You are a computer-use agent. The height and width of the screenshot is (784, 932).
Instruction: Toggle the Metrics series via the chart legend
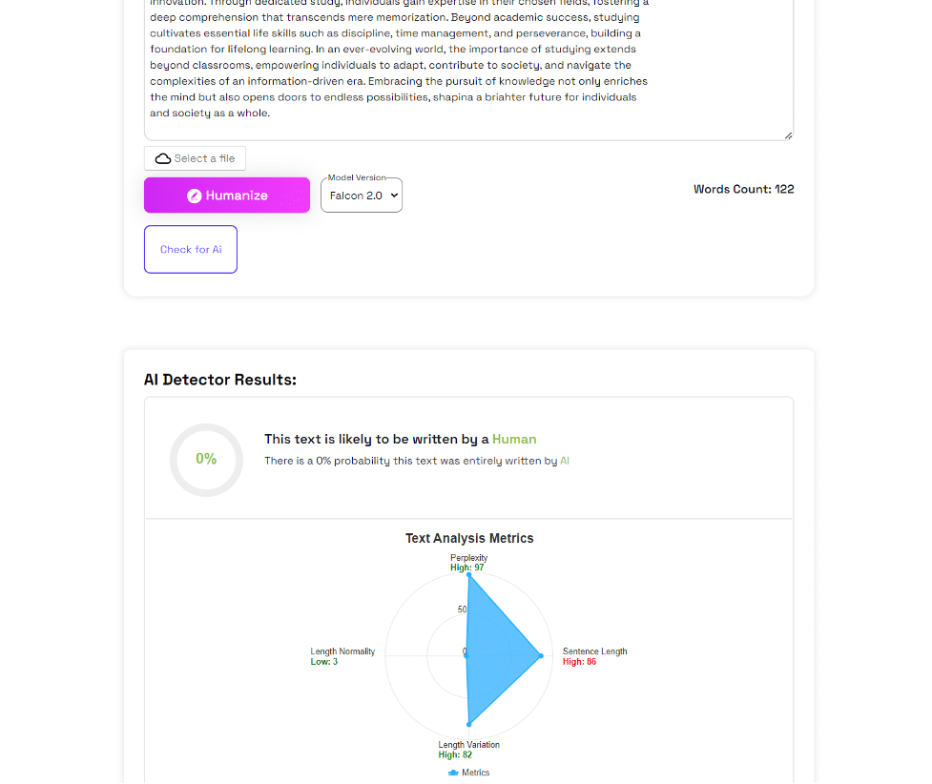click(x=467, y=773)
